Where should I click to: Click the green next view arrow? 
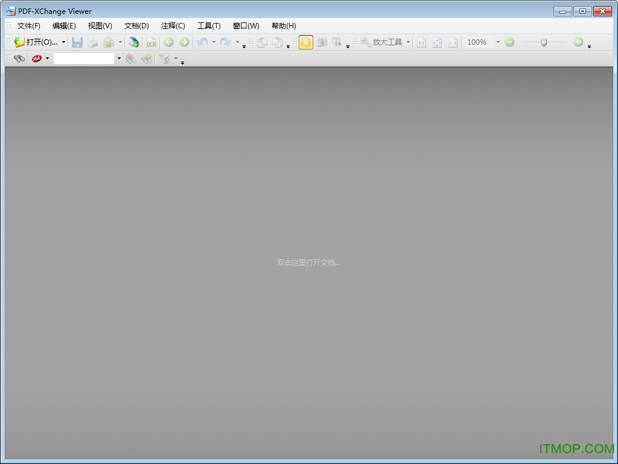click(x=184, y=42)
